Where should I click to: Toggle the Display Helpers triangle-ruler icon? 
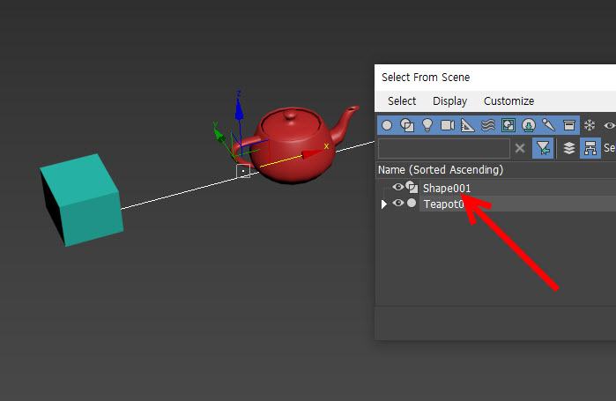[x=467, y=125]
